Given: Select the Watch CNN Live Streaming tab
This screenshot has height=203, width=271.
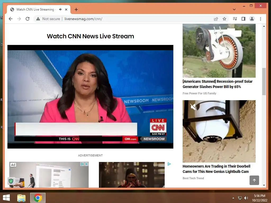Looking at the screenshot, I should [35, 10].
